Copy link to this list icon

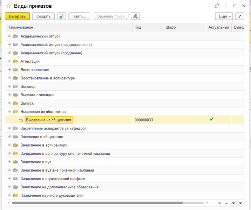pyautogui.click(x=217, y=6)
